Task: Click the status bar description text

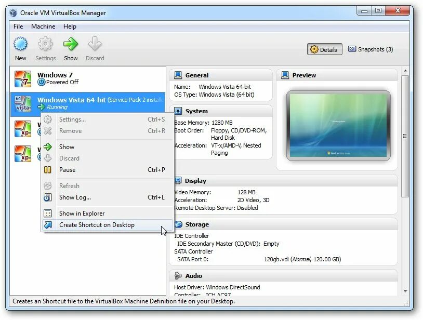Action: [124, 301]
